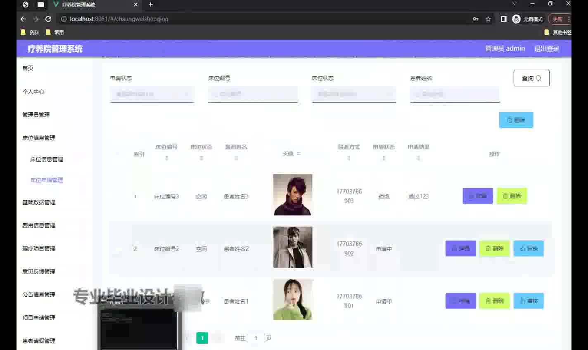Click the avatar photo of 患者姓名1

[293, 300]
